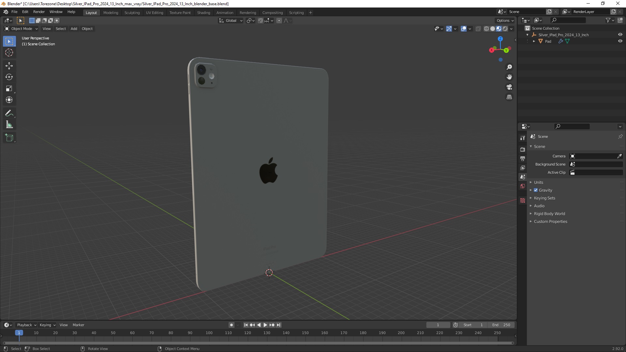Activate the Rotate tool
626x352 pixels.
[x=9, y=77]
